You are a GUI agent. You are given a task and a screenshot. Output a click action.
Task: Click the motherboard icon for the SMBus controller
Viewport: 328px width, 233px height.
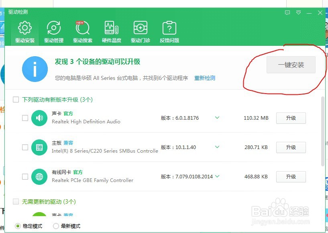[39, 147]
